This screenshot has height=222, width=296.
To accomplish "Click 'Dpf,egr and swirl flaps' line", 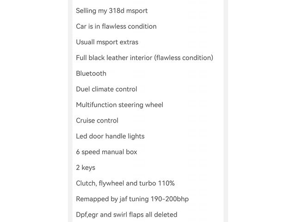I will pyautogui.click(x=127, y=215).
